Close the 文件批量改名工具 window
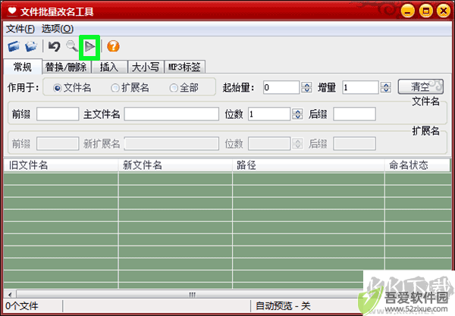The height and width of the screenshot is (316, 455). click(x=444, y=11)
